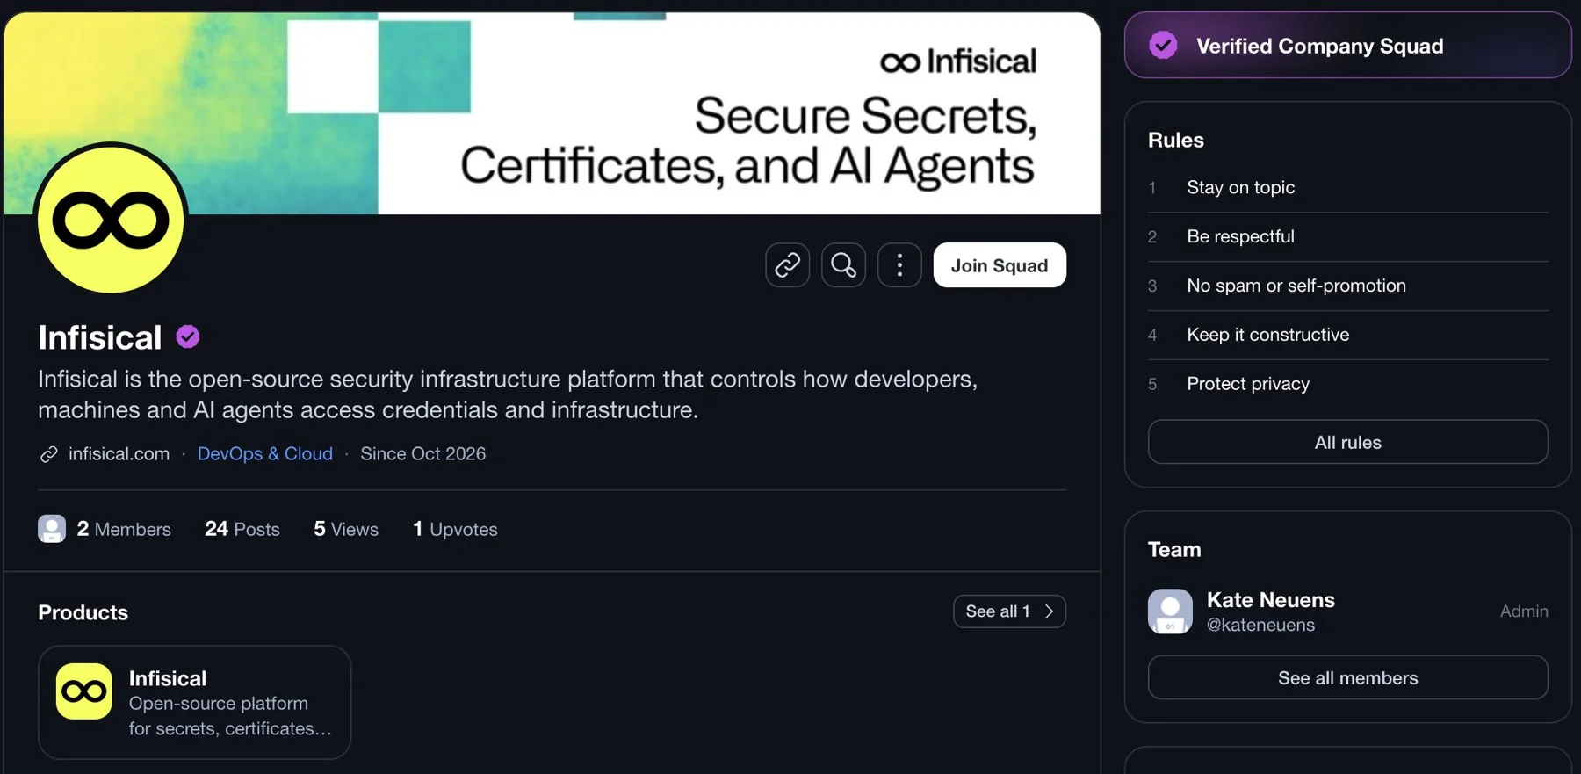Select rule Stay on topic
This screenshot has width=1581, height=774.
[x=1347, y=187]
